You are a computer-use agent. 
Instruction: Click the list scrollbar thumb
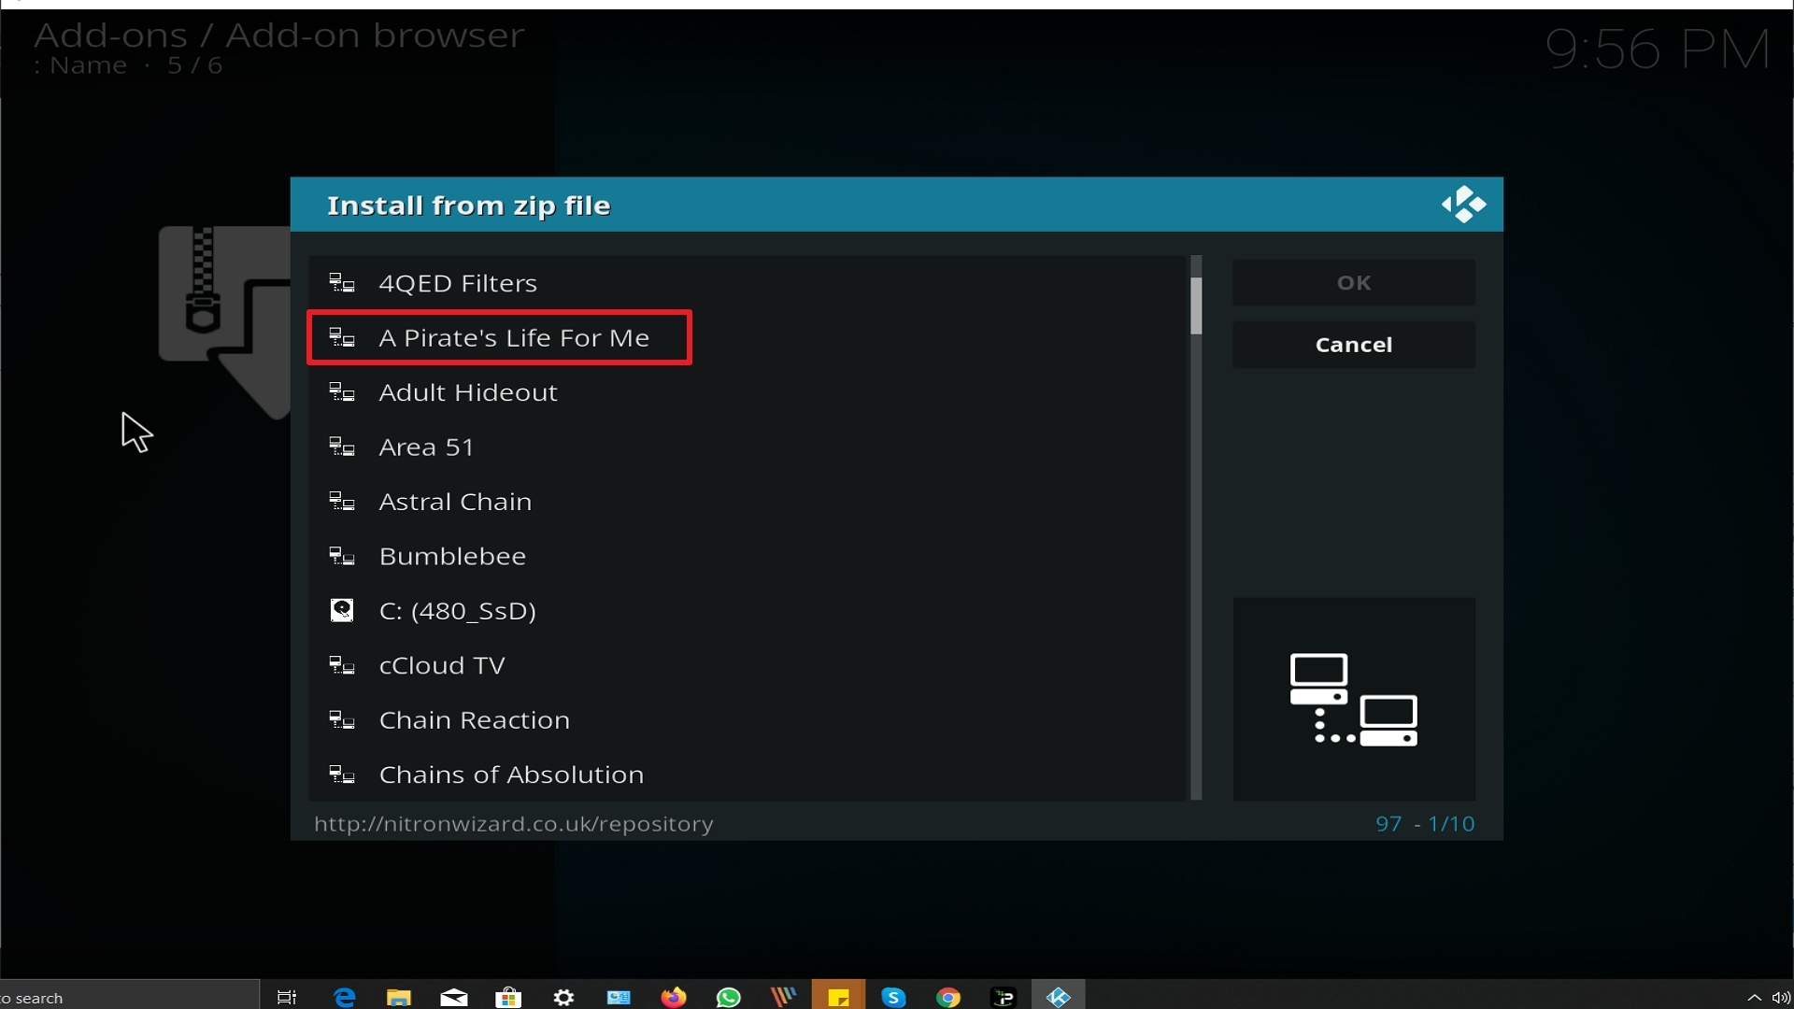tap(1196, 306)
